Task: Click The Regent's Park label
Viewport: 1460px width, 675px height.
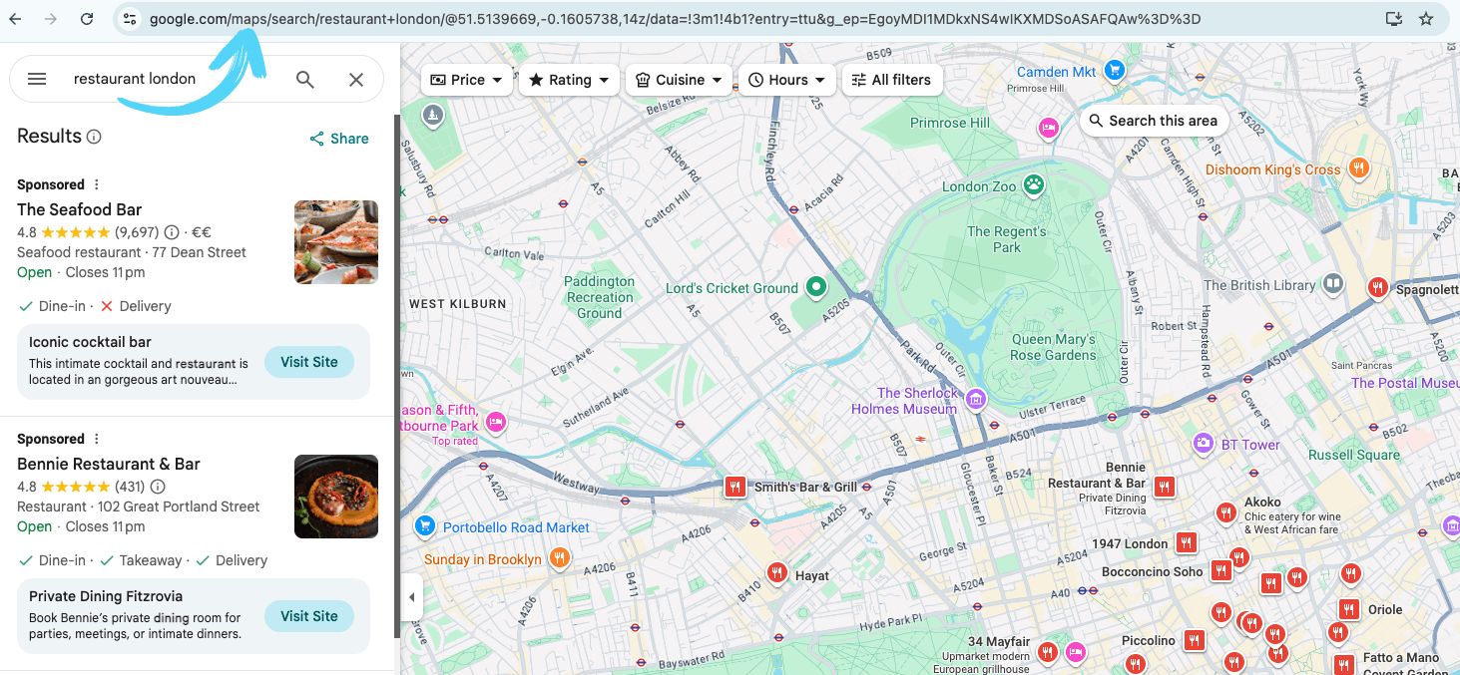Action: coord(1007,239)
